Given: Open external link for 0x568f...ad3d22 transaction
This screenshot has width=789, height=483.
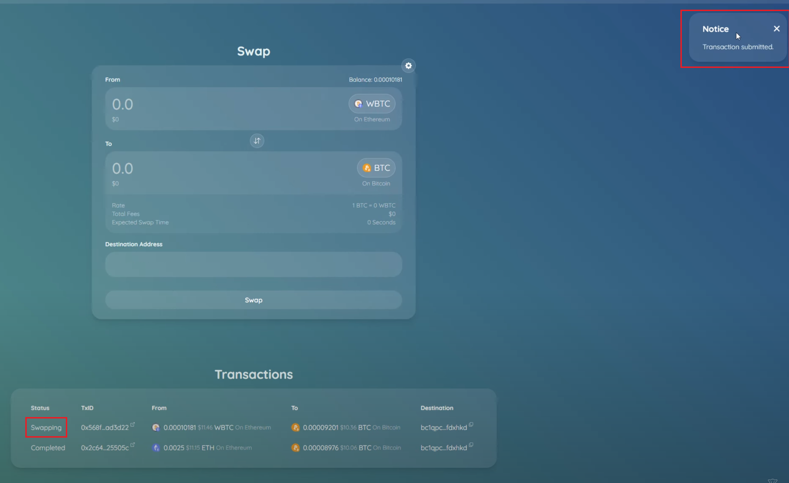Looking at the screenshot, I should [133, 425].
